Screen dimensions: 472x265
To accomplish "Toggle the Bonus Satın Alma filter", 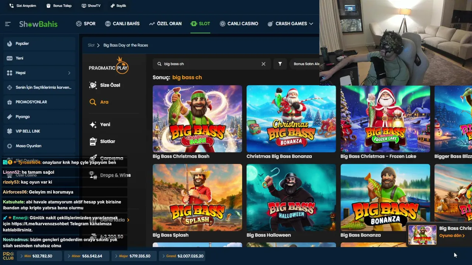I will pos(305,64).
